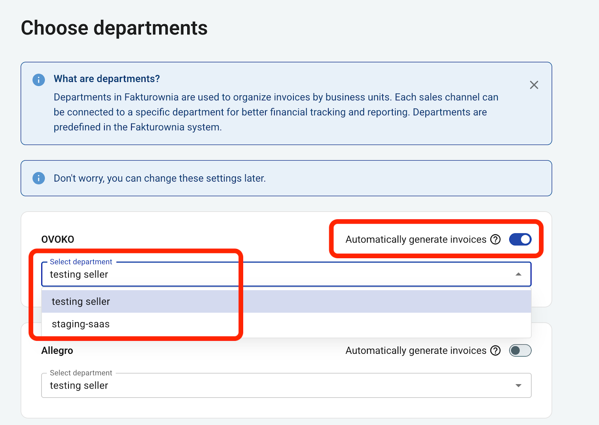The width and height of the screenshot is (599, 425).
Task: Enable automatic invoice generation for Allegro
Action: coord(520,350)
